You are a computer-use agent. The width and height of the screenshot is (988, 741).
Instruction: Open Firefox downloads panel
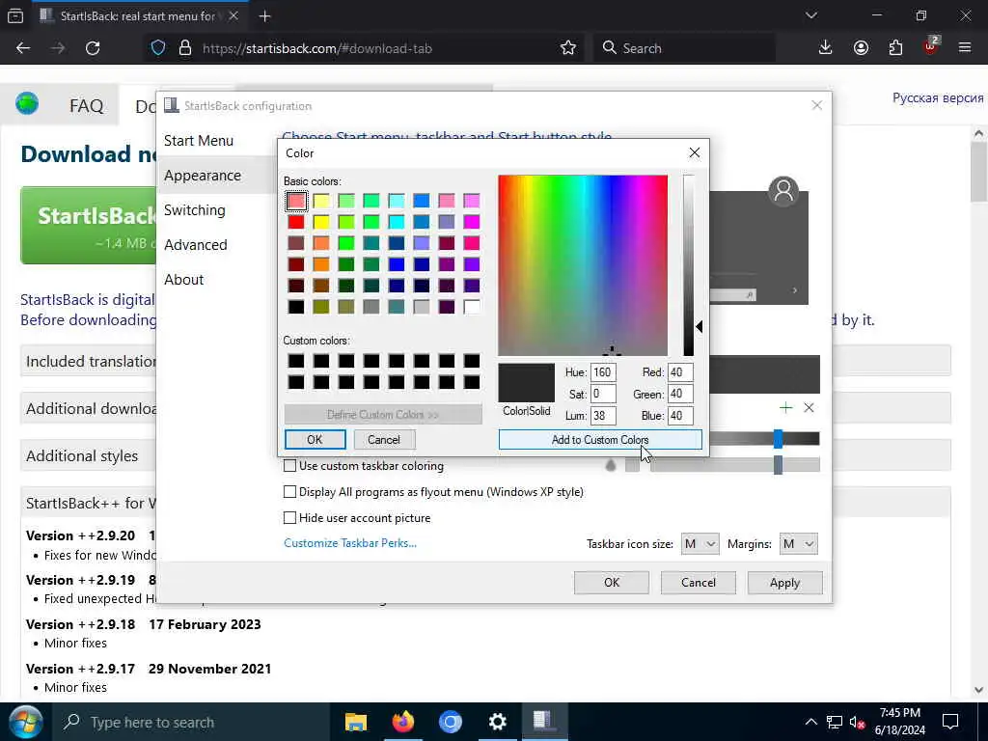pos(825,48)
